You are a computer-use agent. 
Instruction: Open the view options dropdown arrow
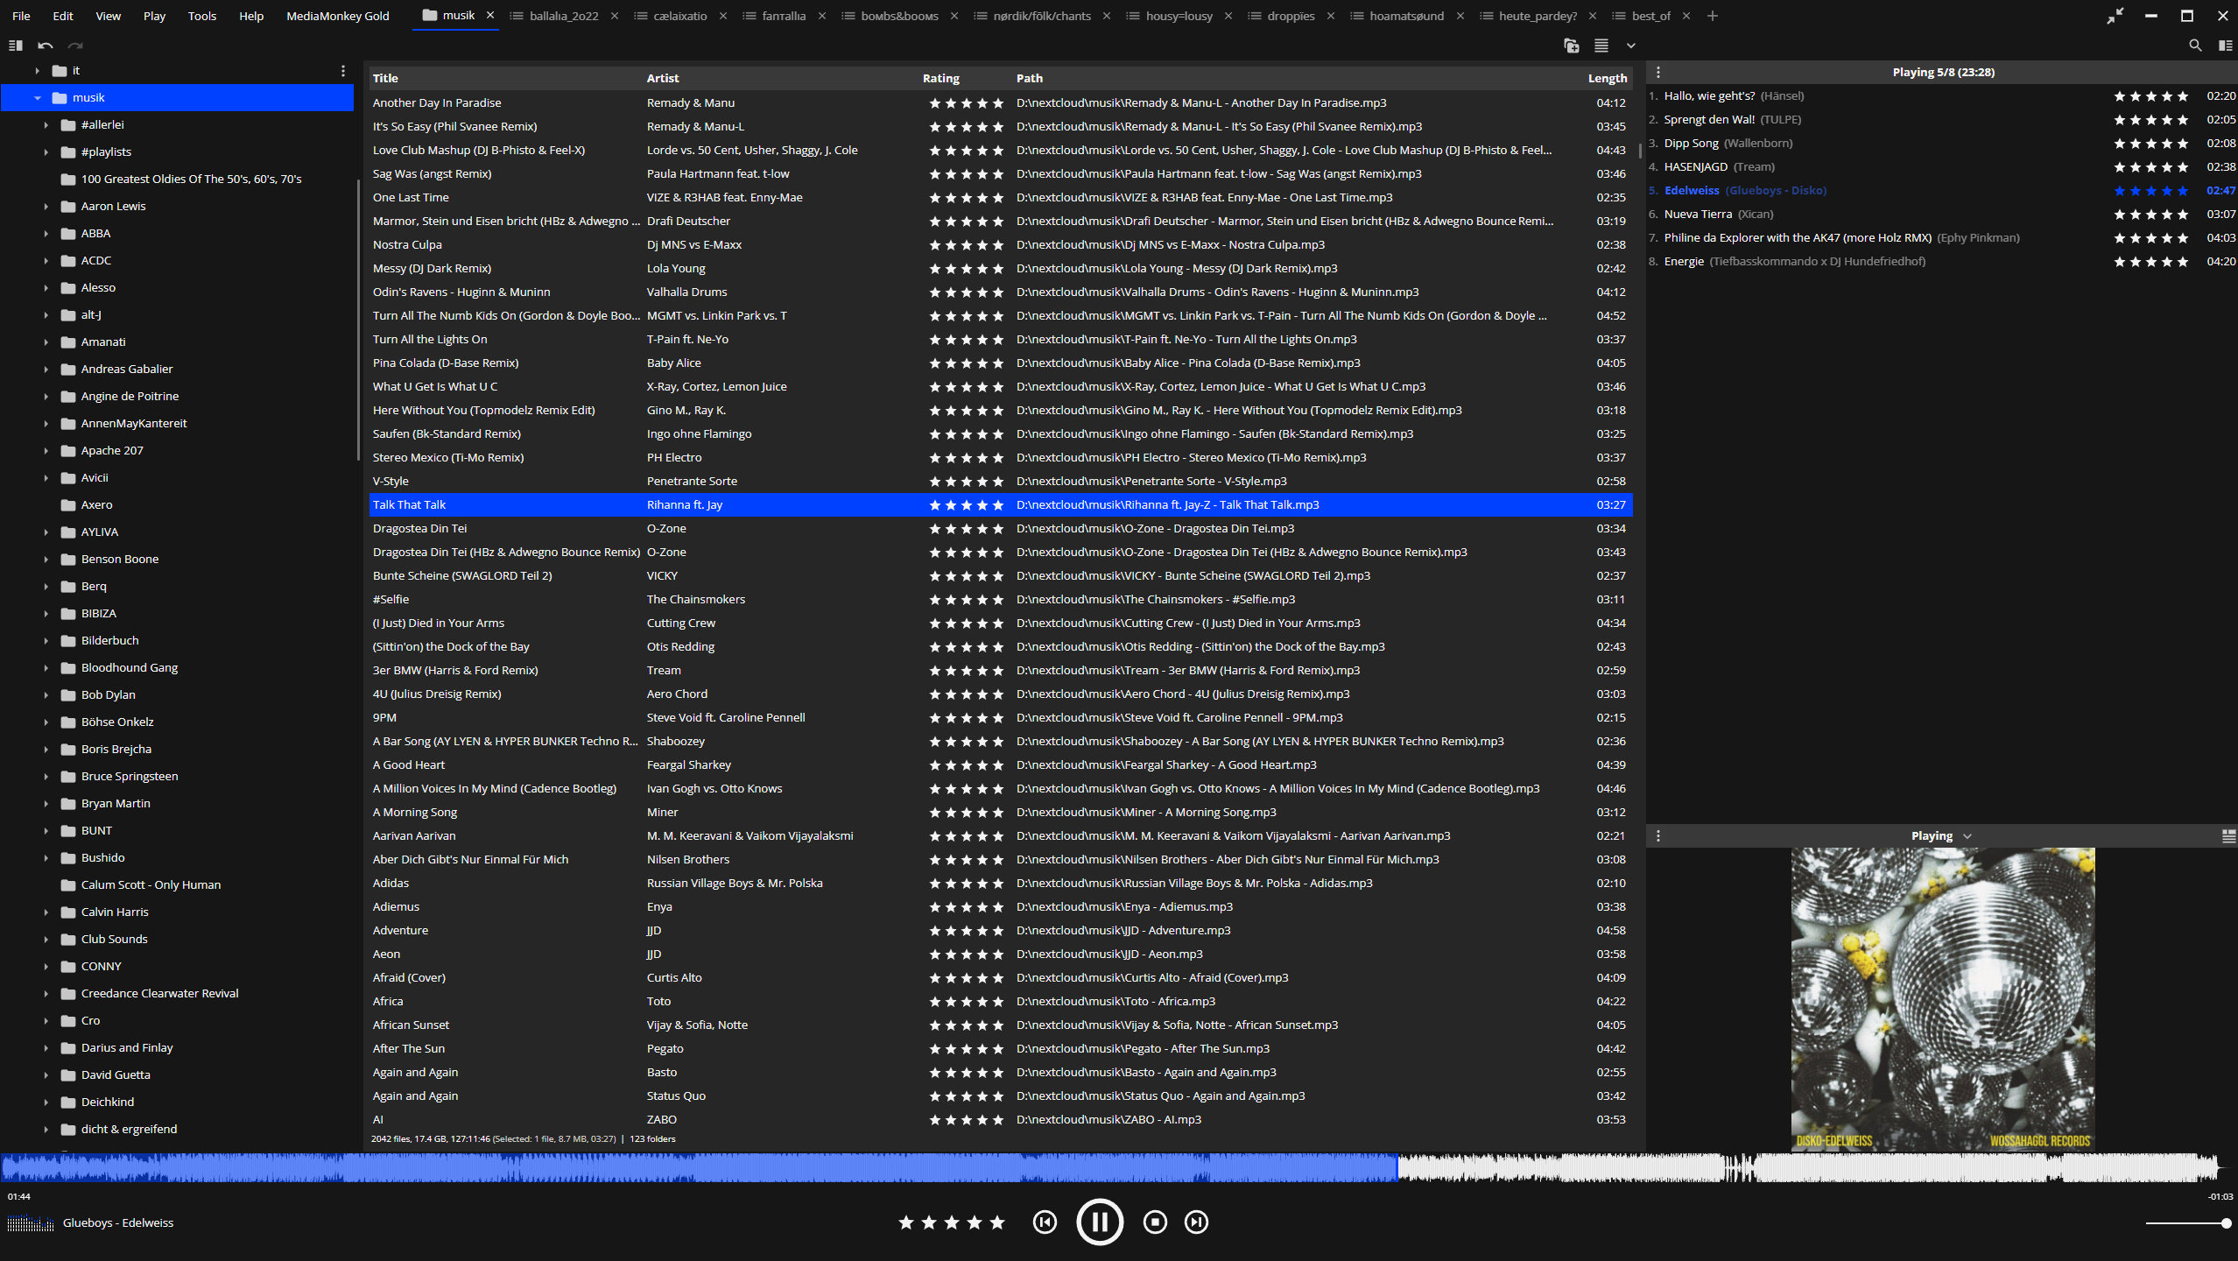pos(1630,46)
